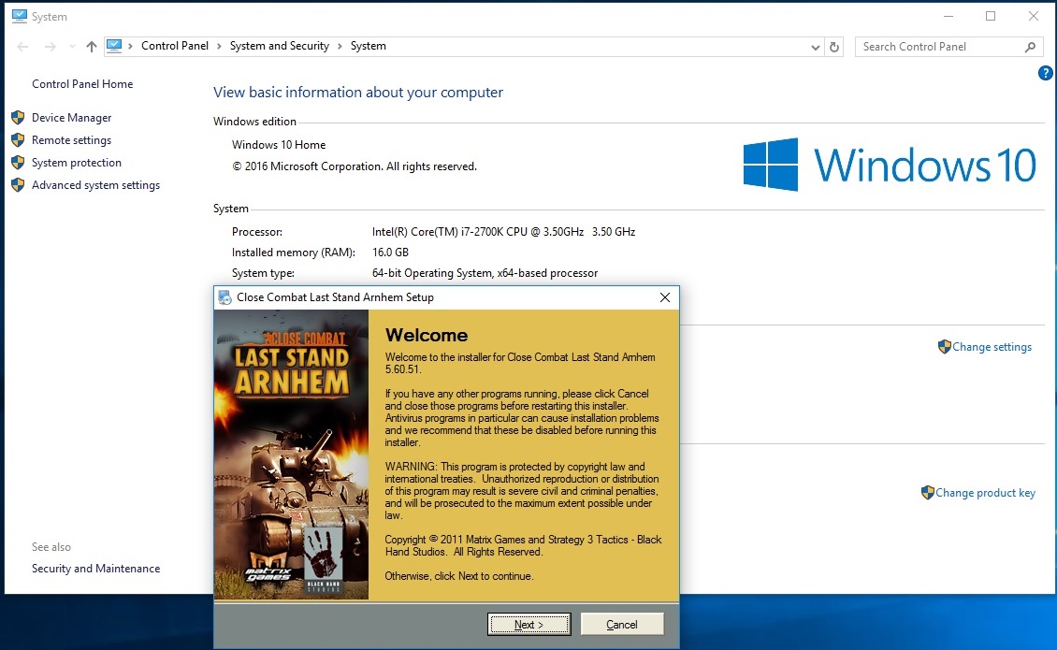Click the computer icon in the address bar

coord(114,46)
